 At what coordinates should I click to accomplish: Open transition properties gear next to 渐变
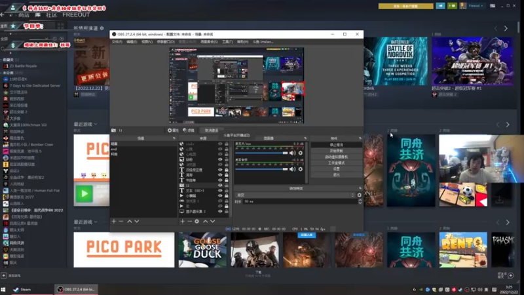coord(359,195)
